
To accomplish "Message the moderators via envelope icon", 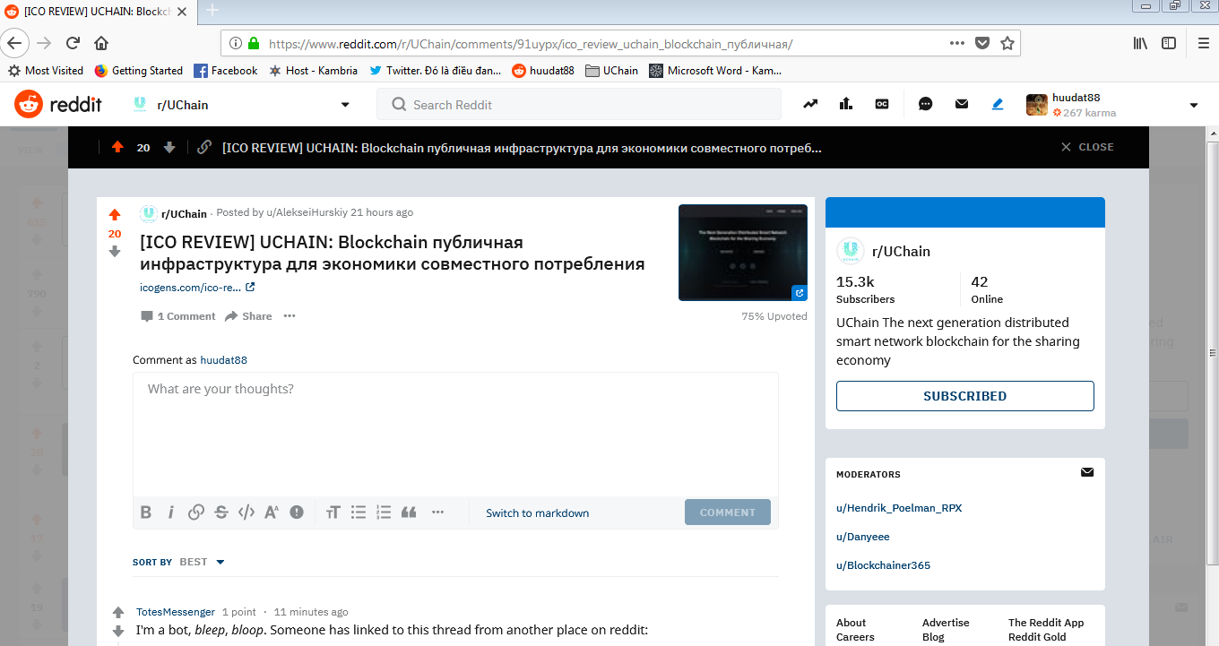I will point(1087,472).
